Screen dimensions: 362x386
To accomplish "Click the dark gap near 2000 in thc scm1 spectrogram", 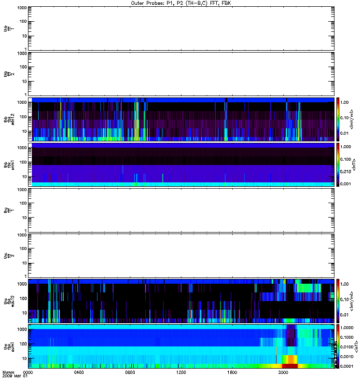I will coord(291,335).
